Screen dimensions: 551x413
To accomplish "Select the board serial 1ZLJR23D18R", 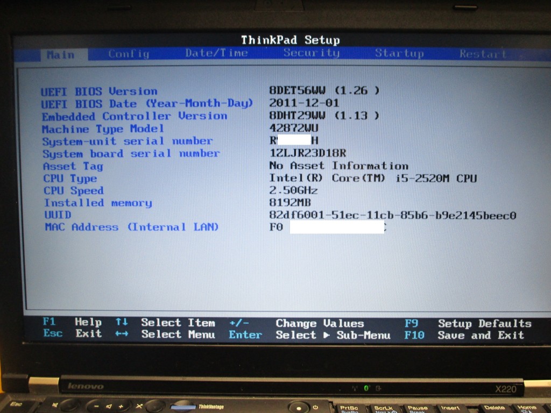I will [x=307, y=153].
